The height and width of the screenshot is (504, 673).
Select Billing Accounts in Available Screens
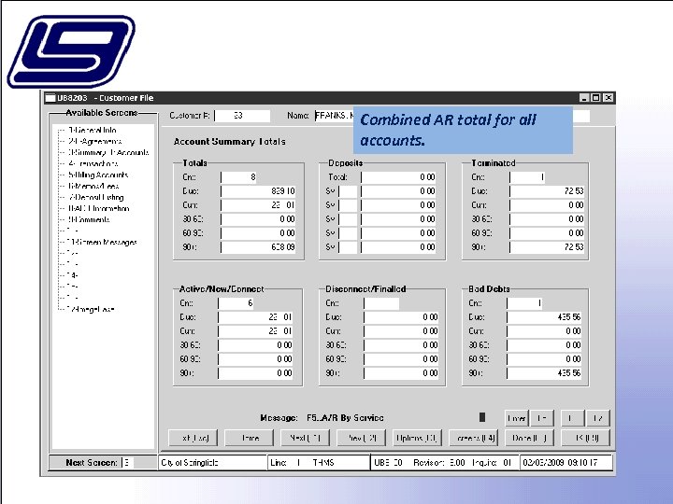tap(98, 175)
